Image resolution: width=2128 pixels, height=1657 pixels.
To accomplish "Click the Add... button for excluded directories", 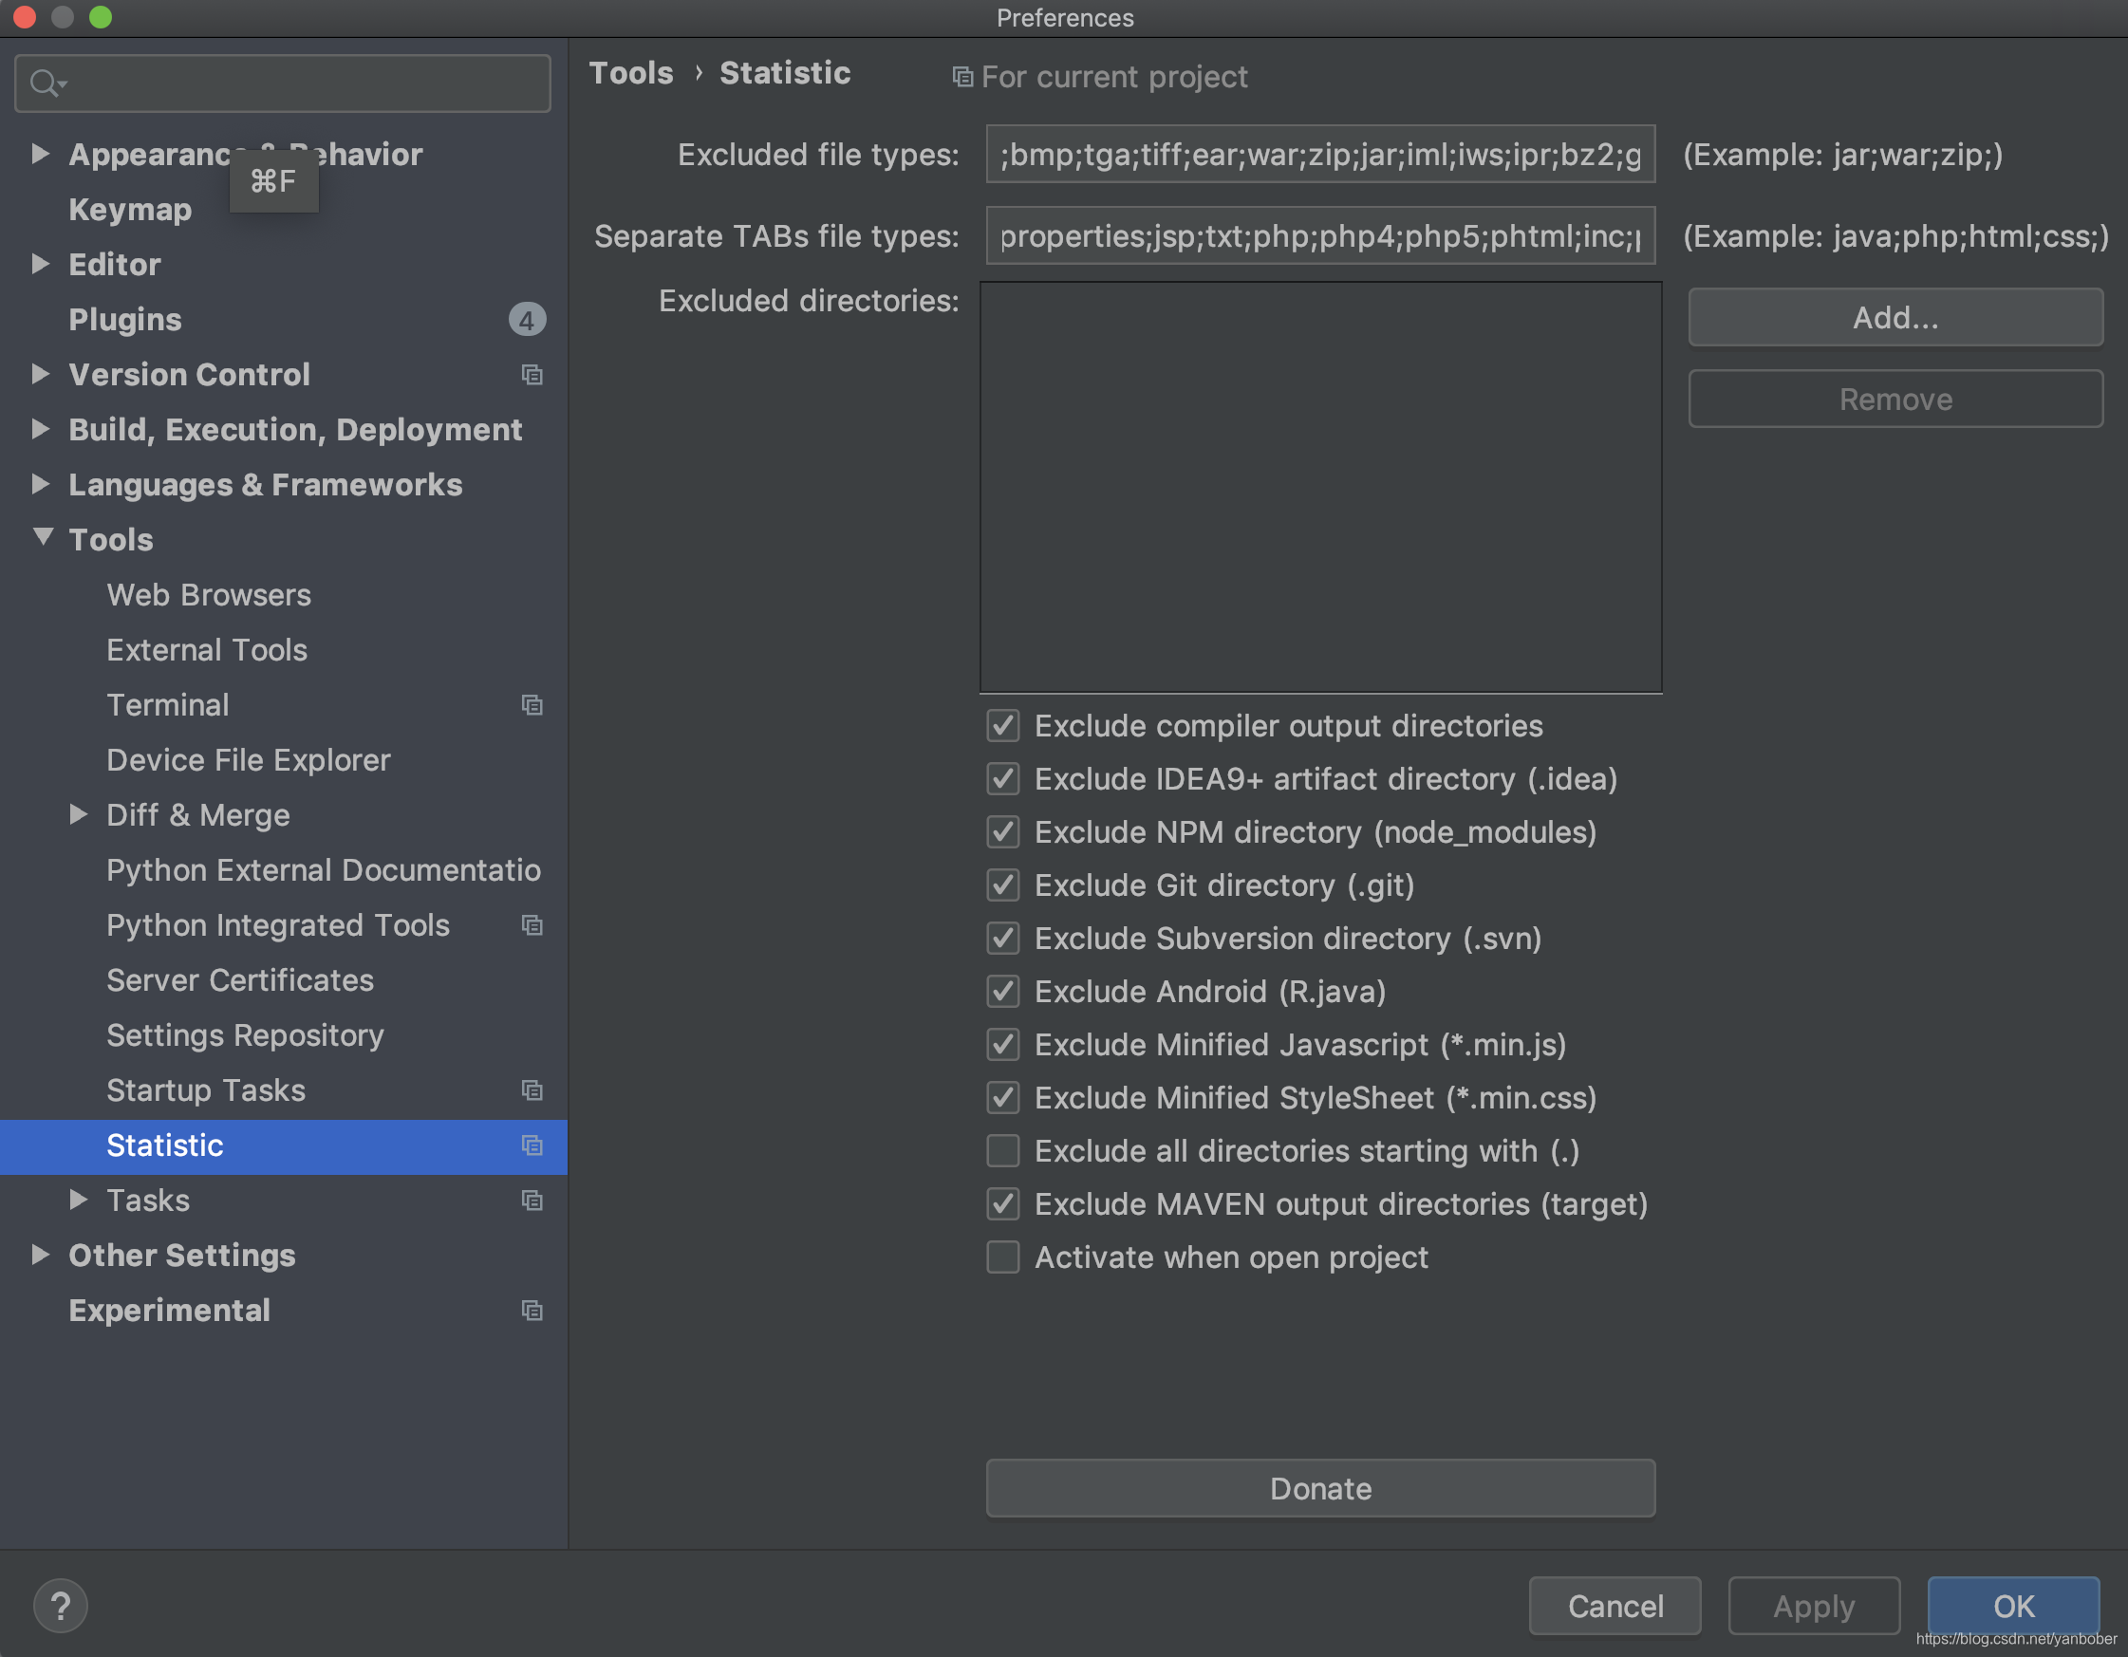I will [1895, 318].
